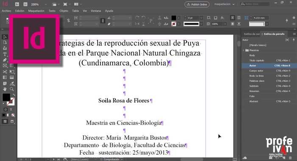The width and height of the screenshot is (297, 161).
Task: Open the maquetacion workspace switcher
Action: click(224, 4)
